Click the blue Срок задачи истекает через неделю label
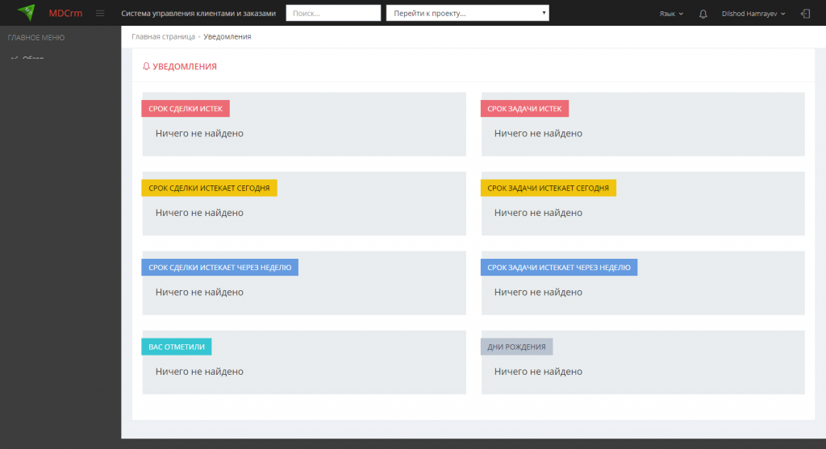 [x=559, y=268]
